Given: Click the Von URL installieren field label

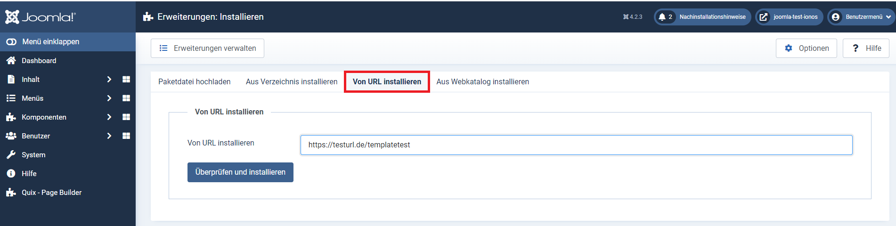Looking at the screenshot, I should click(221, 143).
